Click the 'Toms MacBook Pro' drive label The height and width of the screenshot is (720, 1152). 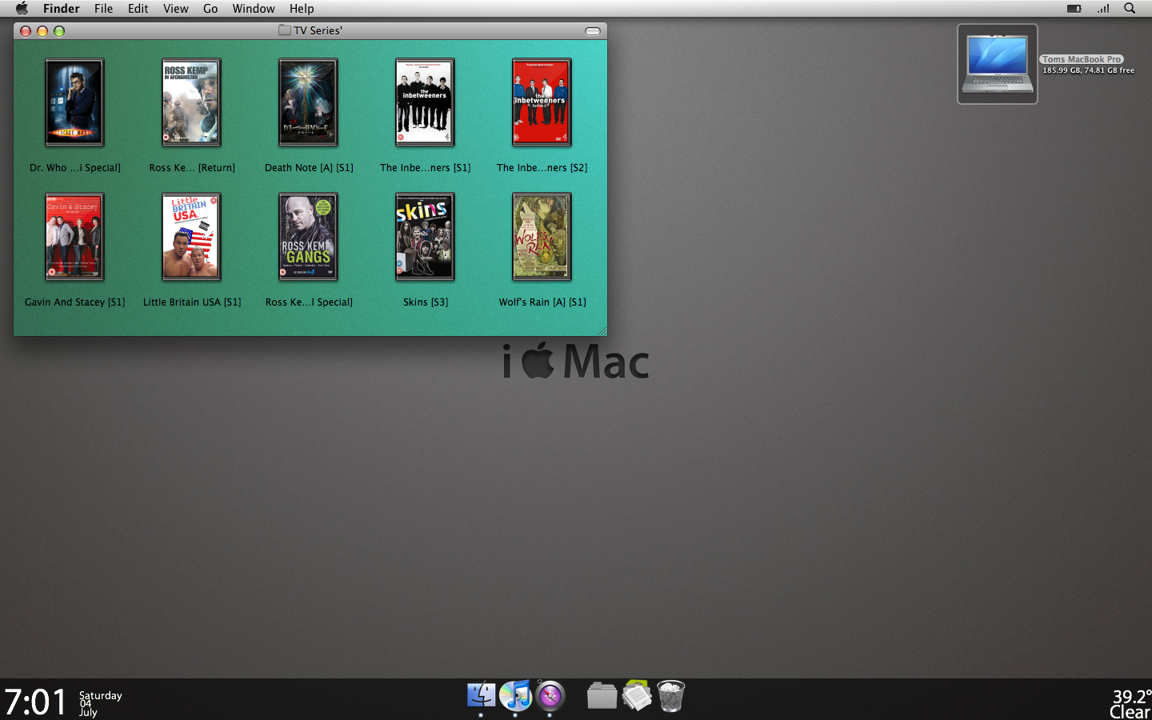[1082, 59]
